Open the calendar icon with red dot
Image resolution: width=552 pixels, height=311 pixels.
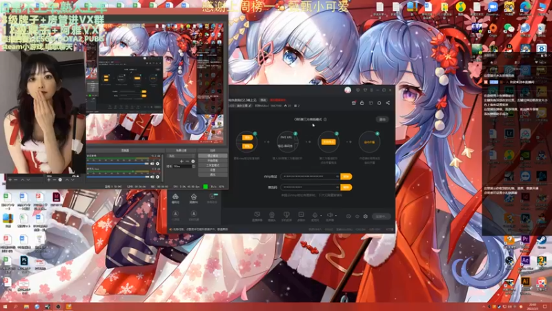coord(354,103)
